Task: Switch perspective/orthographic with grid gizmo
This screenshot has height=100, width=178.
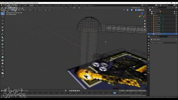Action: [145, 29]
